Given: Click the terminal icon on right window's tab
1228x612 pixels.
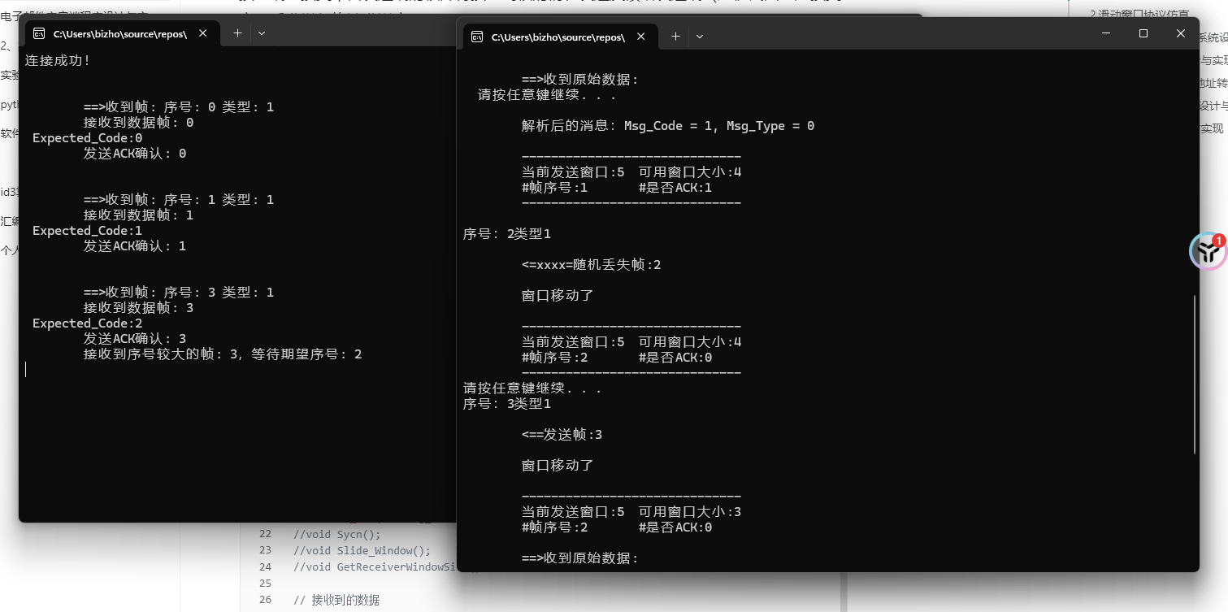Looking at the screenshot, I should click(477, 37).
